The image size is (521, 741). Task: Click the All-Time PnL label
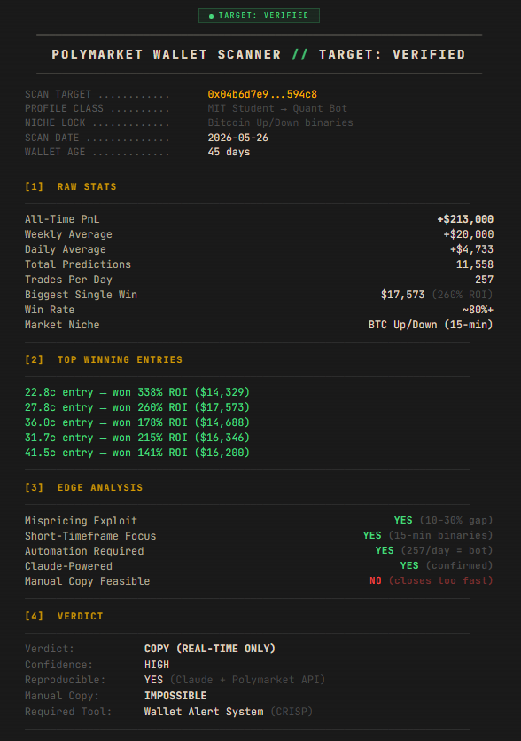pos(62,219)
